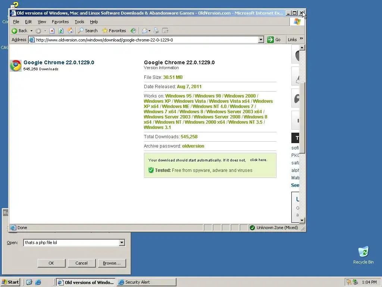Launch Internet Explorer from quick launch
Image resolution: width=382 pixels, height=287 pixels.
tap(38, 282)
